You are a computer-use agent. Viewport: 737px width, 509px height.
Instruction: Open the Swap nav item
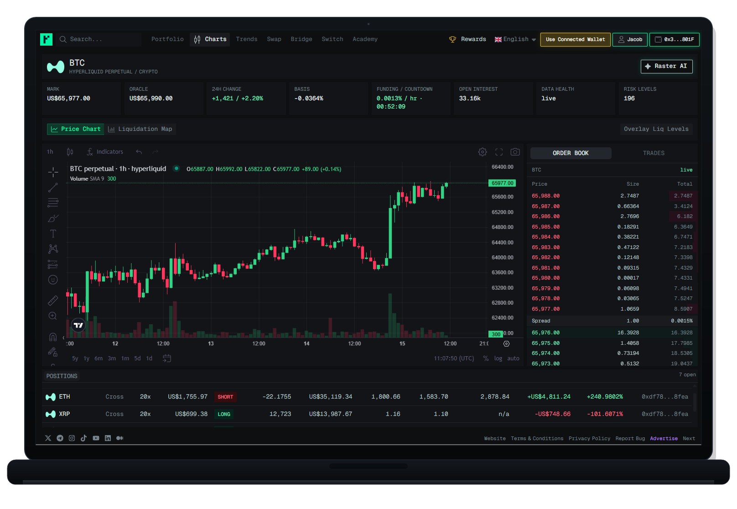(x=274, y=39)
